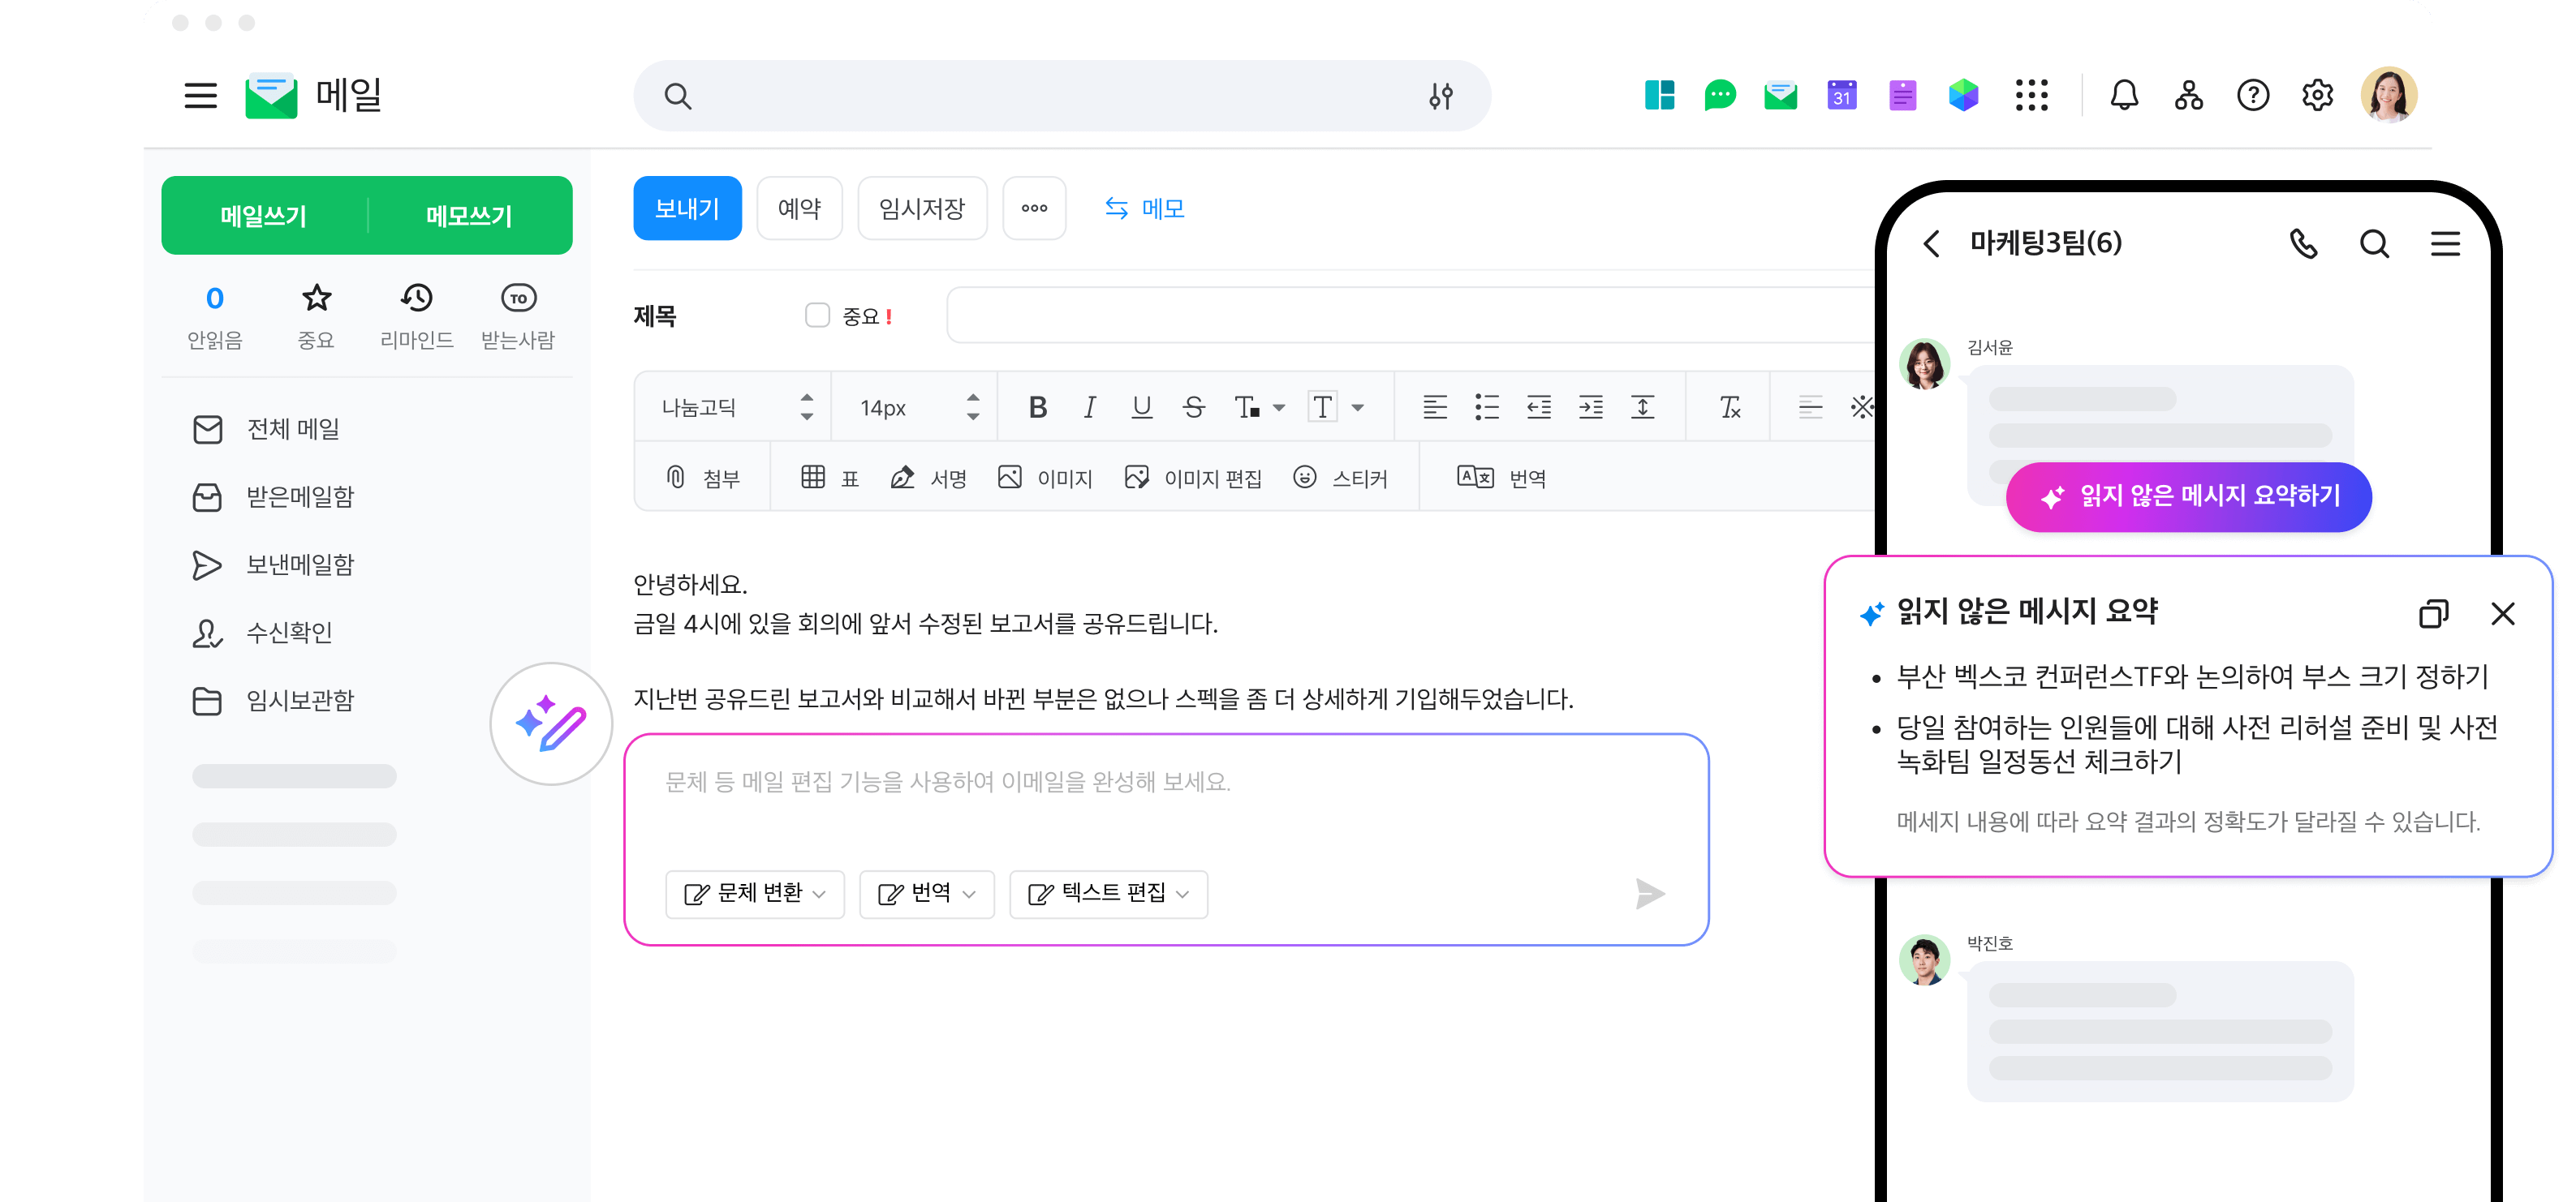Image resolution: width=2576 pixels, height=1202 pixels.
Task: Click the background color boxed T icon
Action: (x=1322, y=406)
